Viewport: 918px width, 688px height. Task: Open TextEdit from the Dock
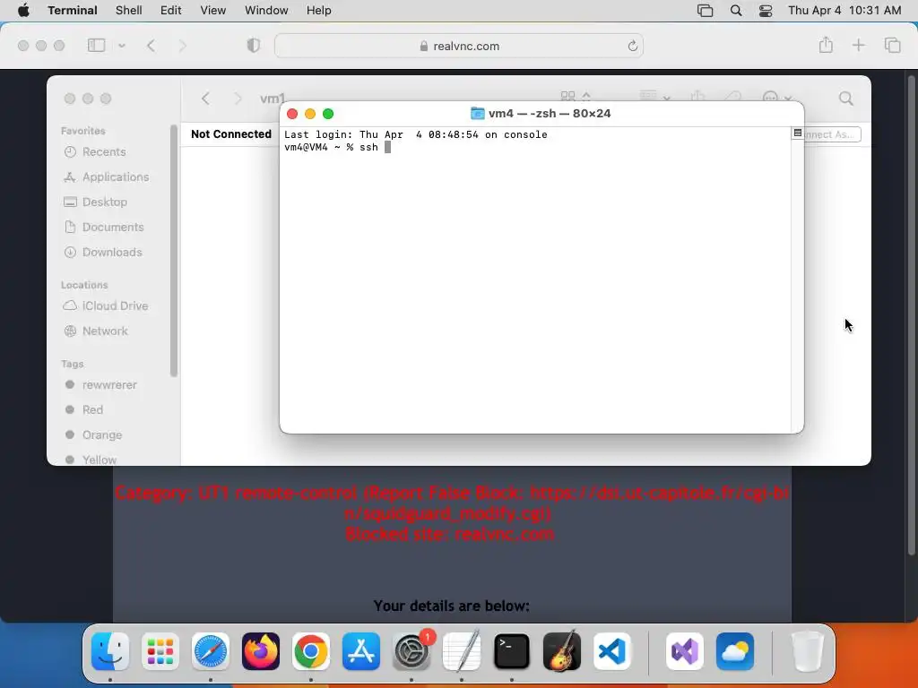point(462,651)
